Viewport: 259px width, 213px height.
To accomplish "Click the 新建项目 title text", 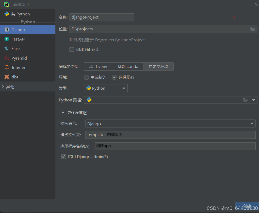I will point(21,4).
